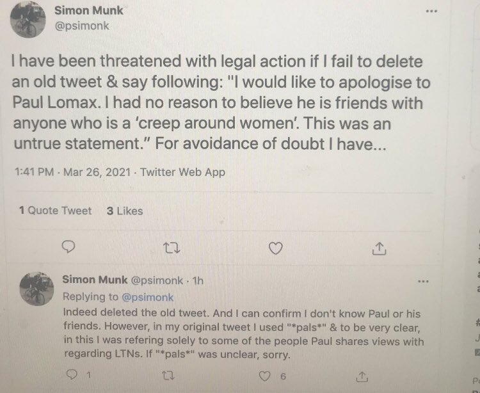This screenshot has width=480, height=393.
Task: View the 1 Quote Tweet list
Action: click(x=55, y=211)
